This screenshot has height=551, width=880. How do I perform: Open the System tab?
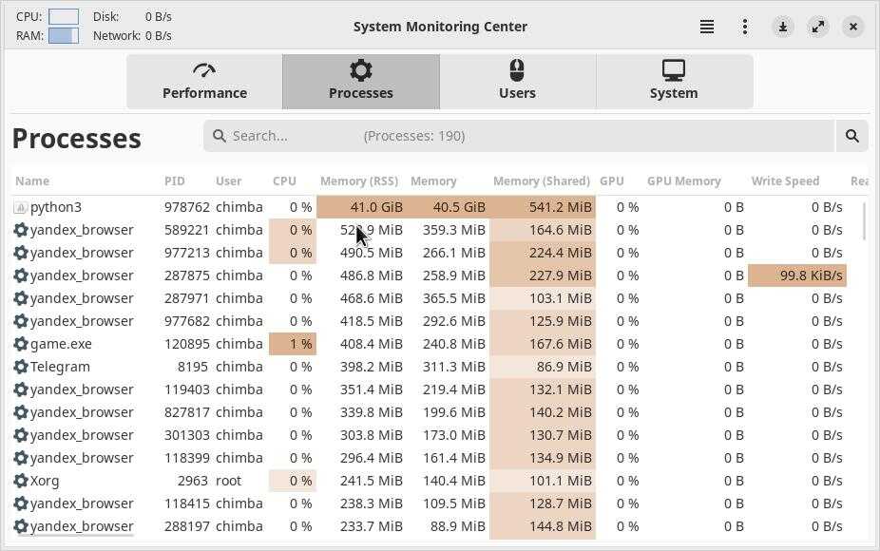click(674, 81)
